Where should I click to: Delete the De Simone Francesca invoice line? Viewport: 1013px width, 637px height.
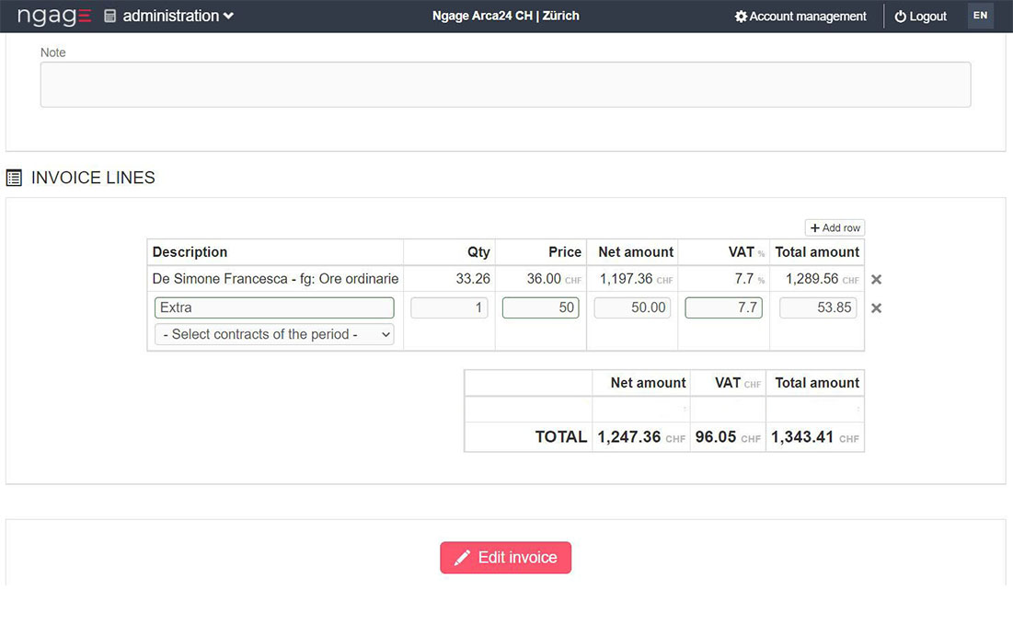coord(876,280)
